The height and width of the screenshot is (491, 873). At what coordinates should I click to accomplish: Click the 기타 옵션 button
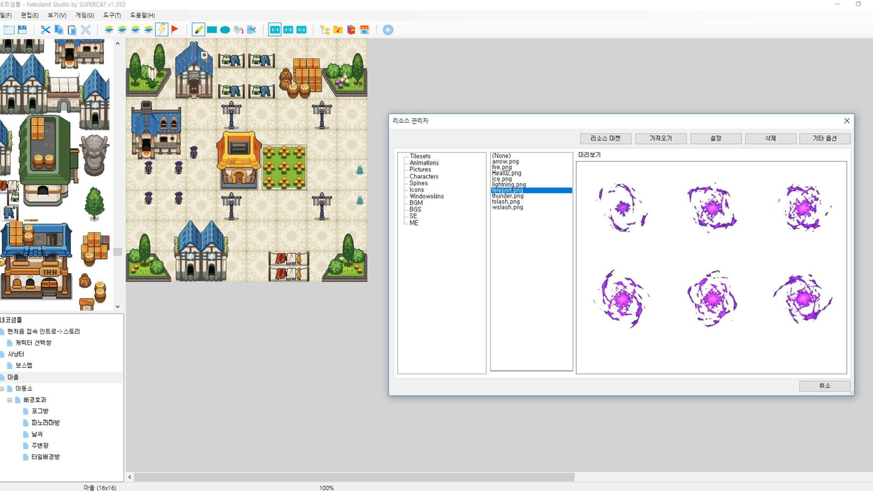(824, 138)
